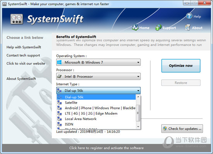This screenshot has height=154, width=213.
Task: Click the Benefits of SystemSwift heading
Action: point(76,37)
